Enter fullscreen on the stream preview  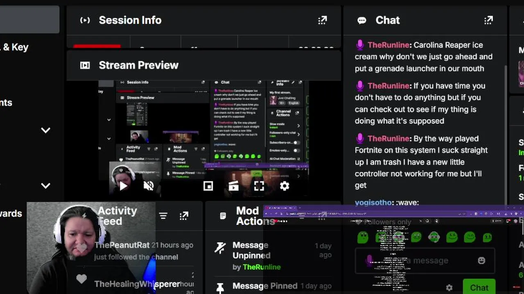259,186
